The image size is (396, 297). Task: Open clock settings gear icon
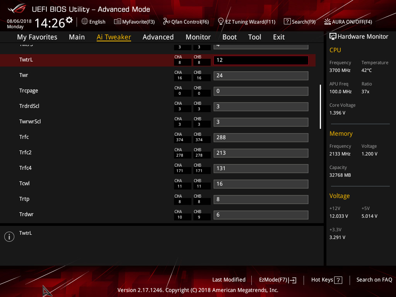tap(69, 20)
